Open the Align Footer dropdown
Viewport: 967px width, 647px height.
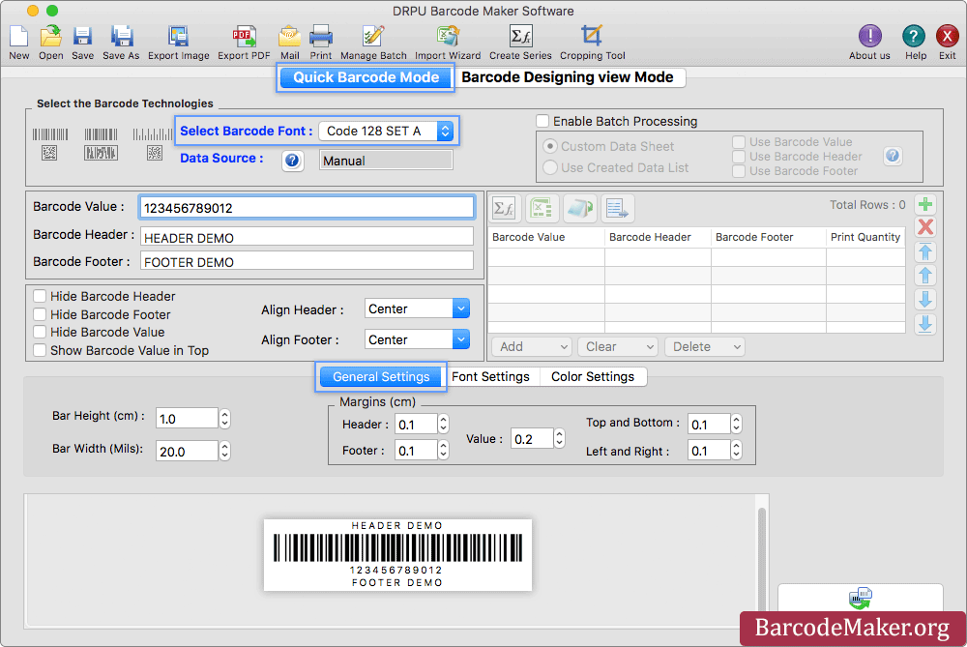coord(417,339)
